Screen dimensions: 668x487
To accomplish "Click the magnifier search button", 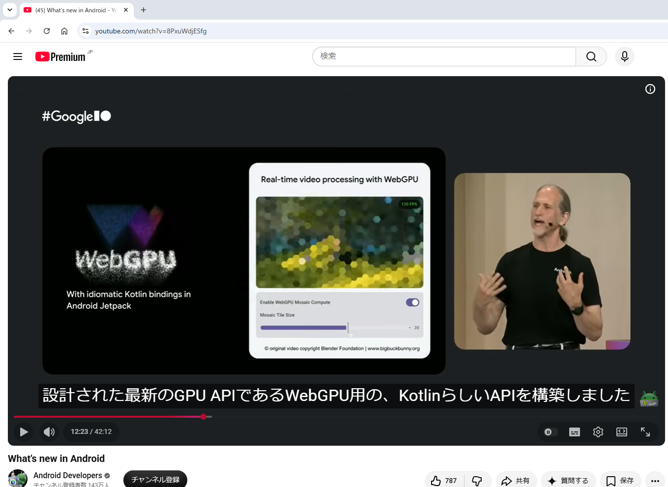I will point(591,57).
